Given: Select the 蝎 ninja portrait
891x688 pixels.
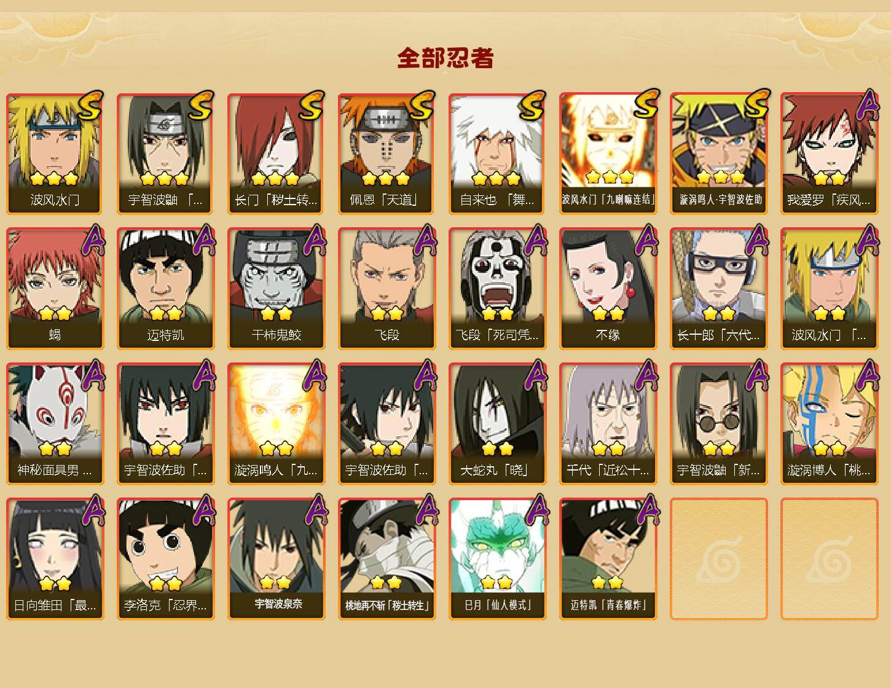Looking at the screenshot, I should pyautogui.click(x=55, y=289).
